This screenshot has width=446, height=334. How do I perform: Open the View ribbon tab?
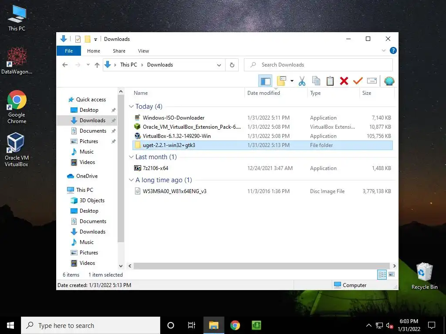pyautogui.click(x=143, y=51)
